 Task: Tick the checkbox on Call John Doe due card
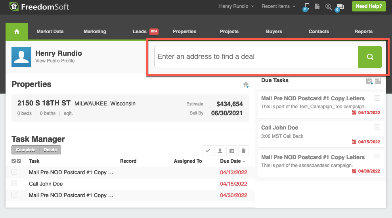[x=377, y=127]
